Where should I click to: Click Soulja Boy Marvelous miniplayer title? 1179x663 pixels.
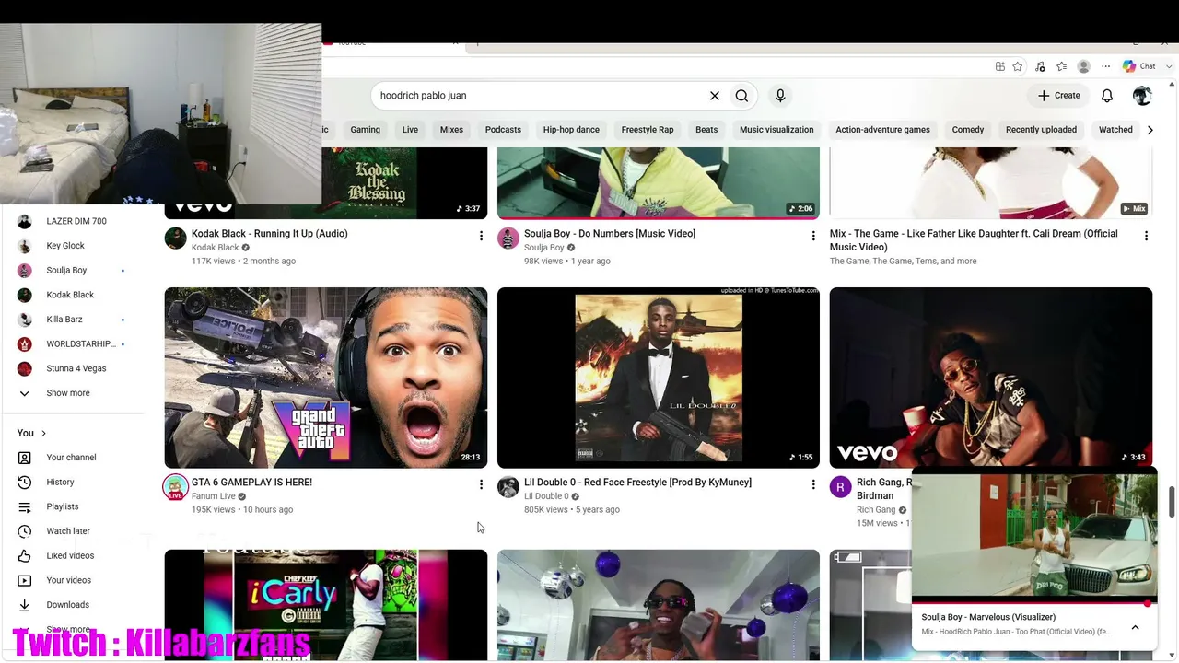(x=988, y=617)
